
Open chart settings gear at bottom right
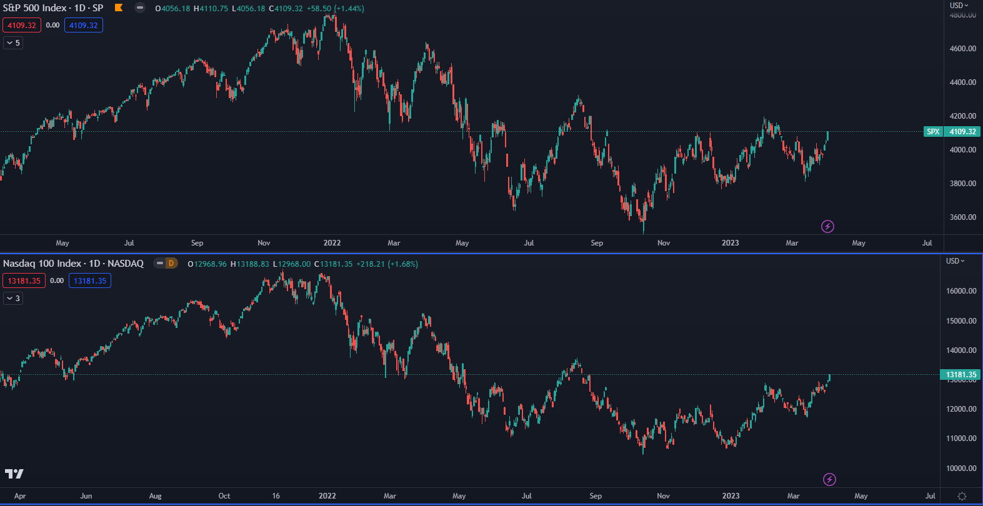pyautogui.click(x=962, y=496)
